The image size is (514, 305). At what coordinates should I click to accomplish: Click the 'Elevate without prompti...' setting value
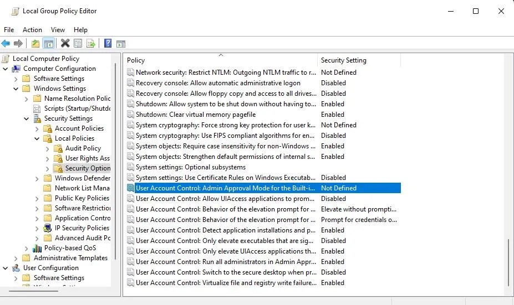(359, 209)
